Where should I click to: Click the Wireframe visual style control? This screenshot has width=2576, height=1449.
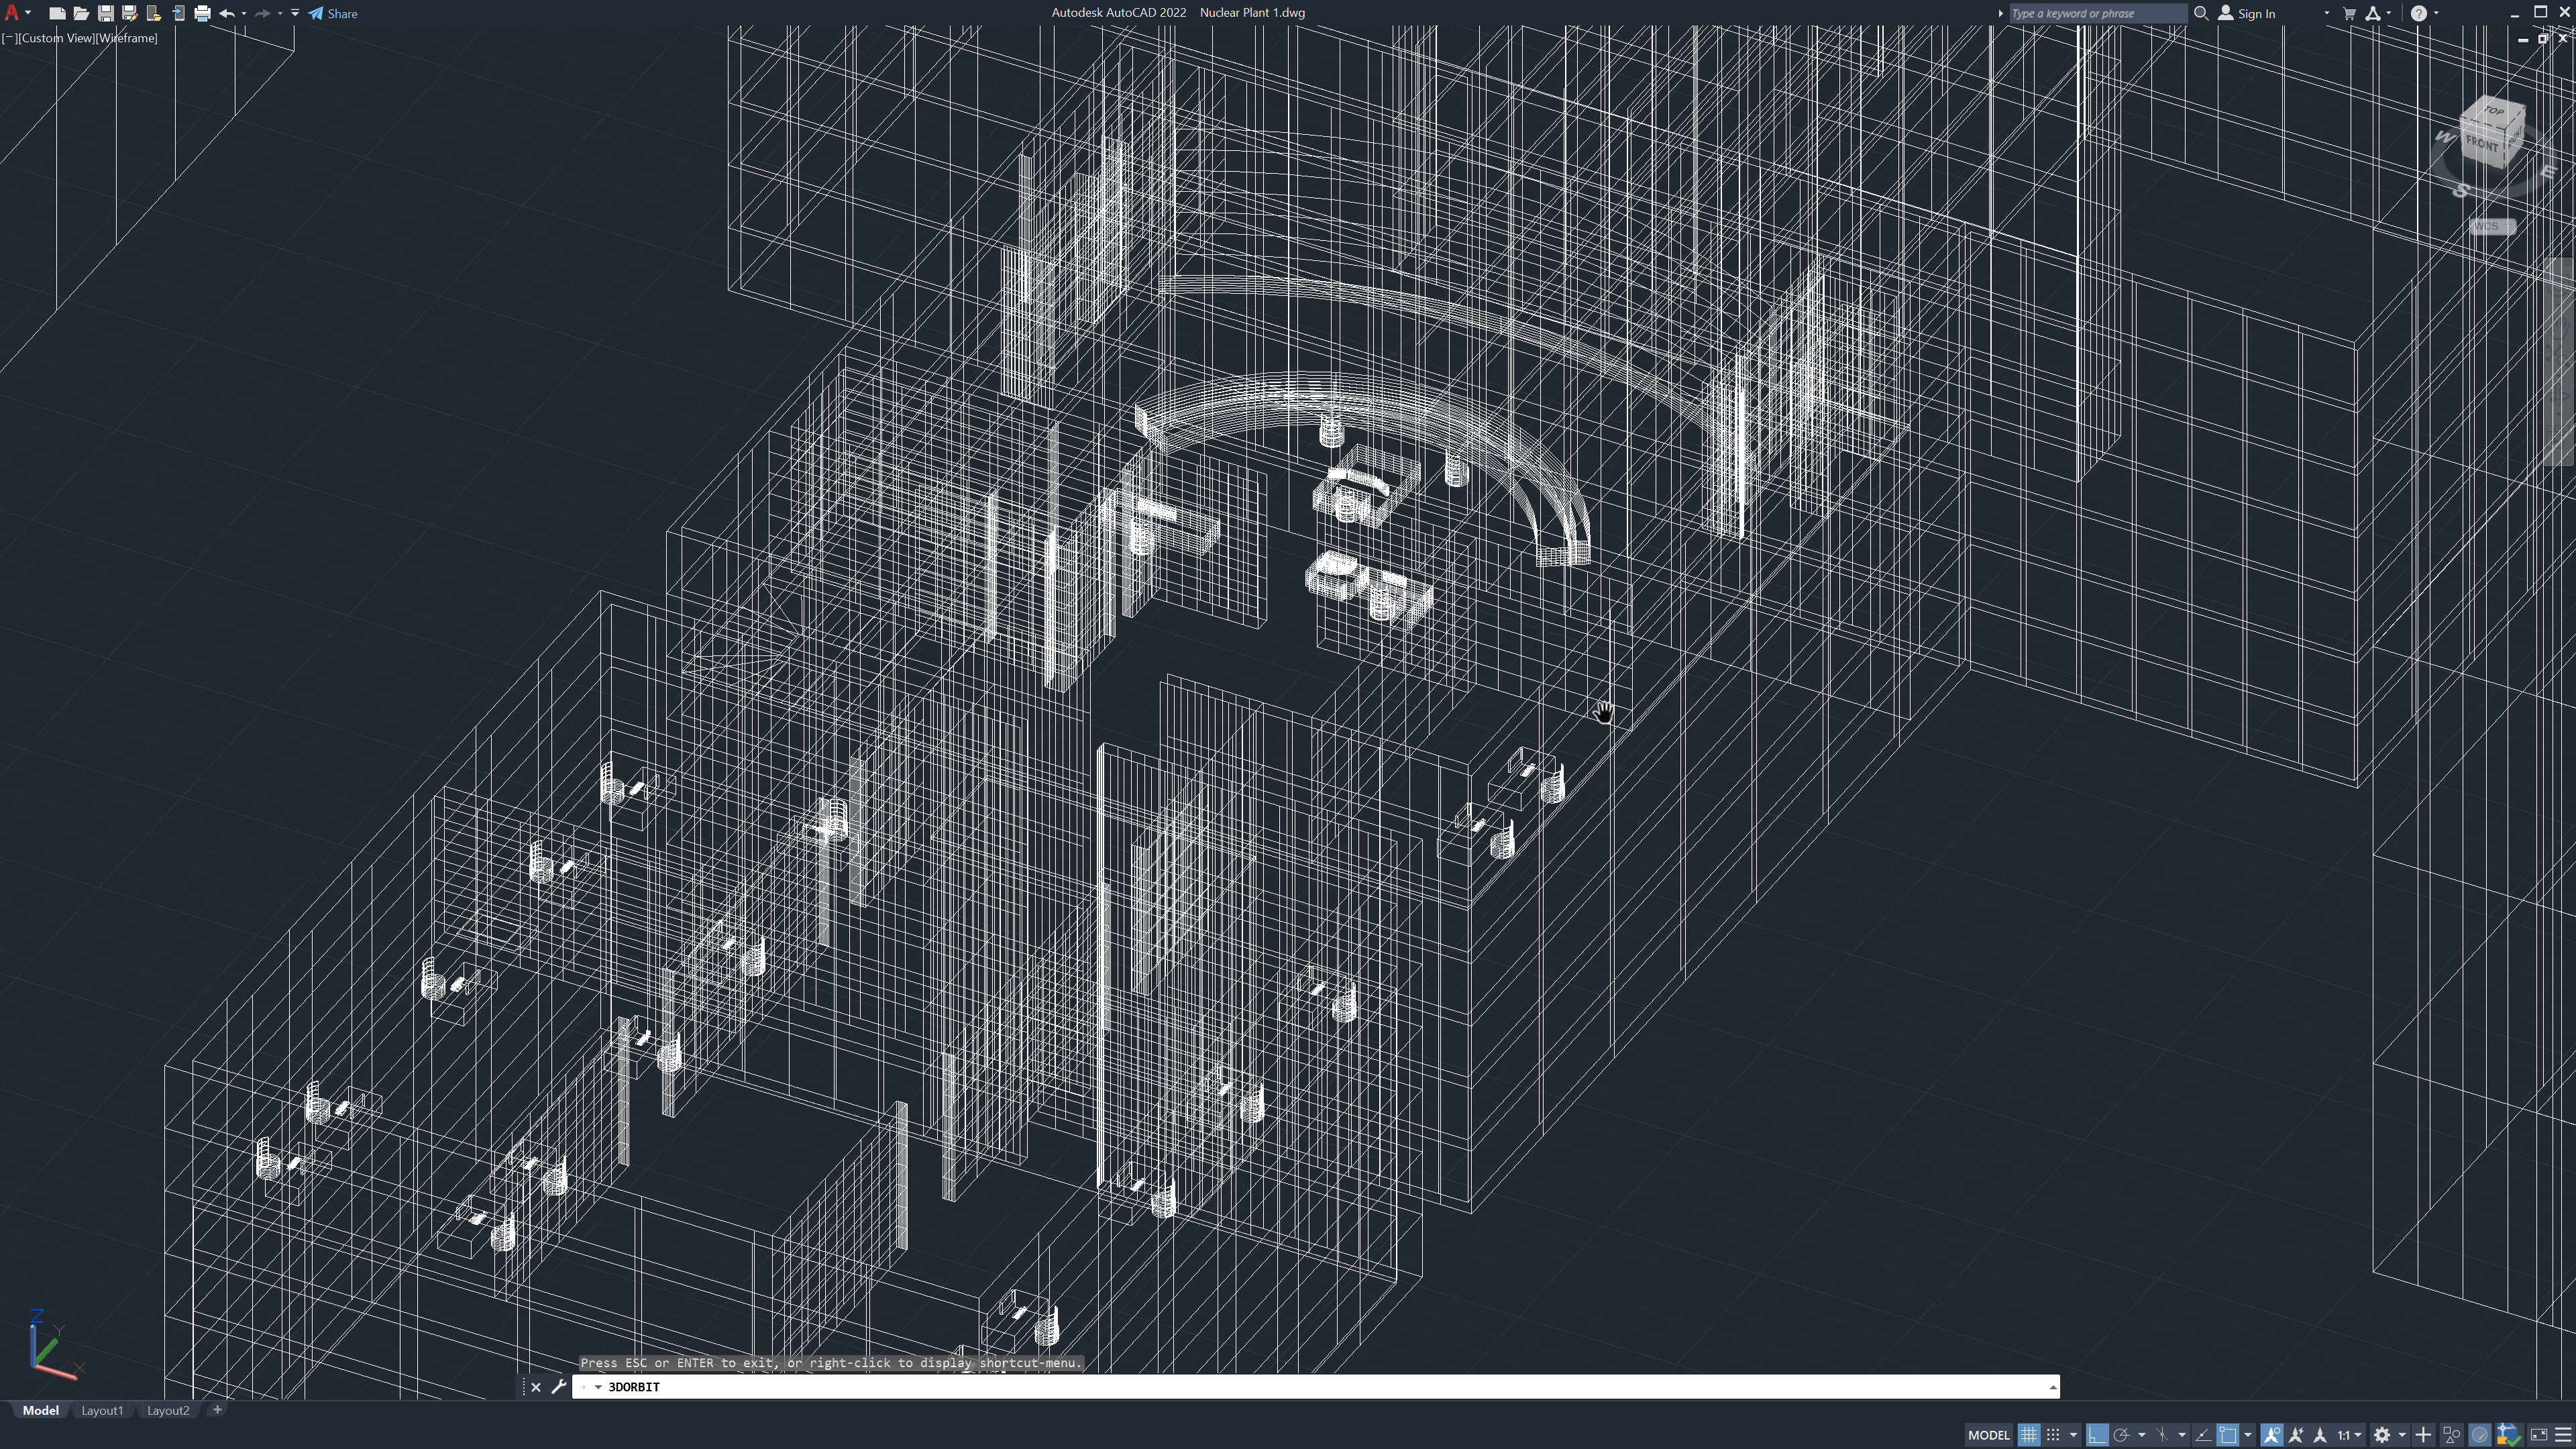click(127, 38)
